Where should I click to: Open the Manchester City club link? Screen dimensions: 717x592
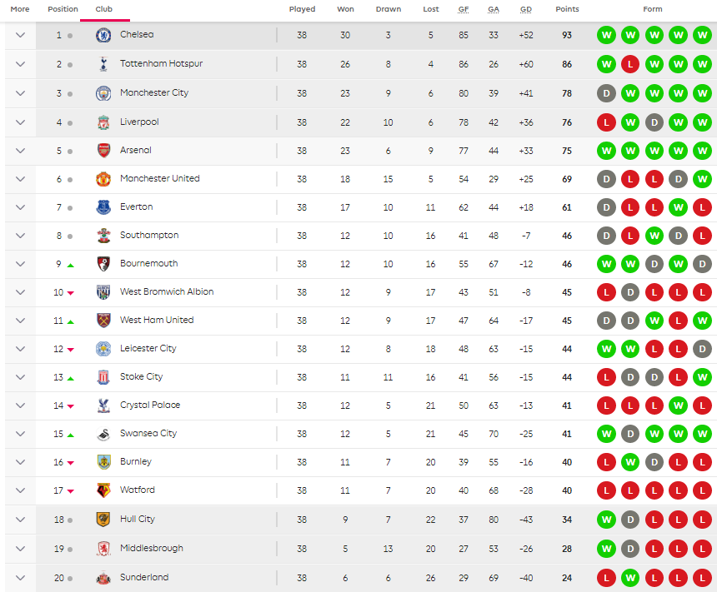[x=154, y=93]
